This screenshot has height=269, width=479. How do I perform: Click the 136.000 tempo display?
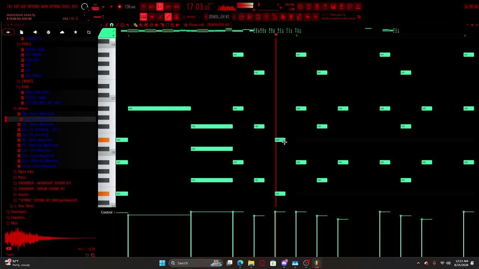click(130, 7)
